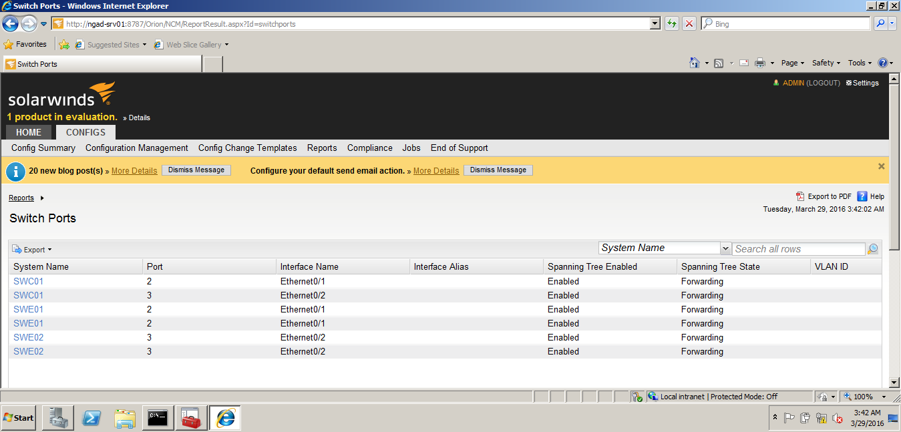Click the Bing search input box
The height and width of the screenshot is (432, 901).
pos(785,23)
